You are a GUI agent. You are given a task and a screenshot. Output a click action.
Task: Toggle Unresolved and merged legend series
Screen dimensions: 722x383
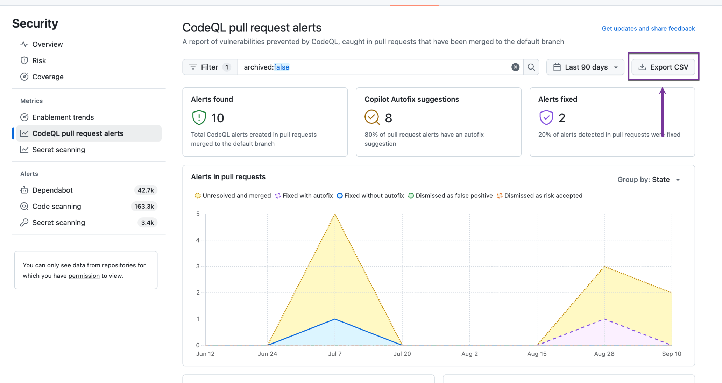point(233,196)
